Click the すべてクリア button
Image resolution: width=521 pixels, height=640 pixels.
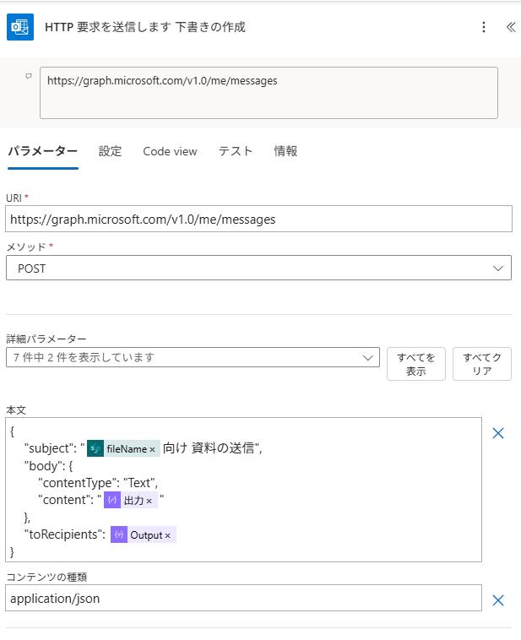tap(482, 364)
